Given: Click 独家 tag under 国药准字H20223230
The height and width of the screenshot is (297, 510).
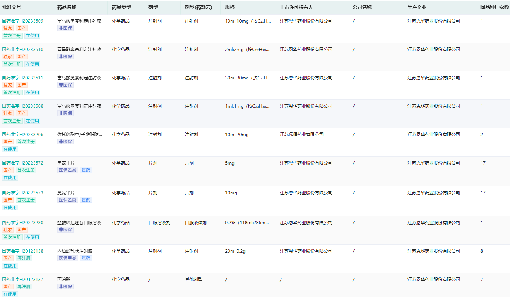Looking at the screenshot, I should tap(8, 230).
